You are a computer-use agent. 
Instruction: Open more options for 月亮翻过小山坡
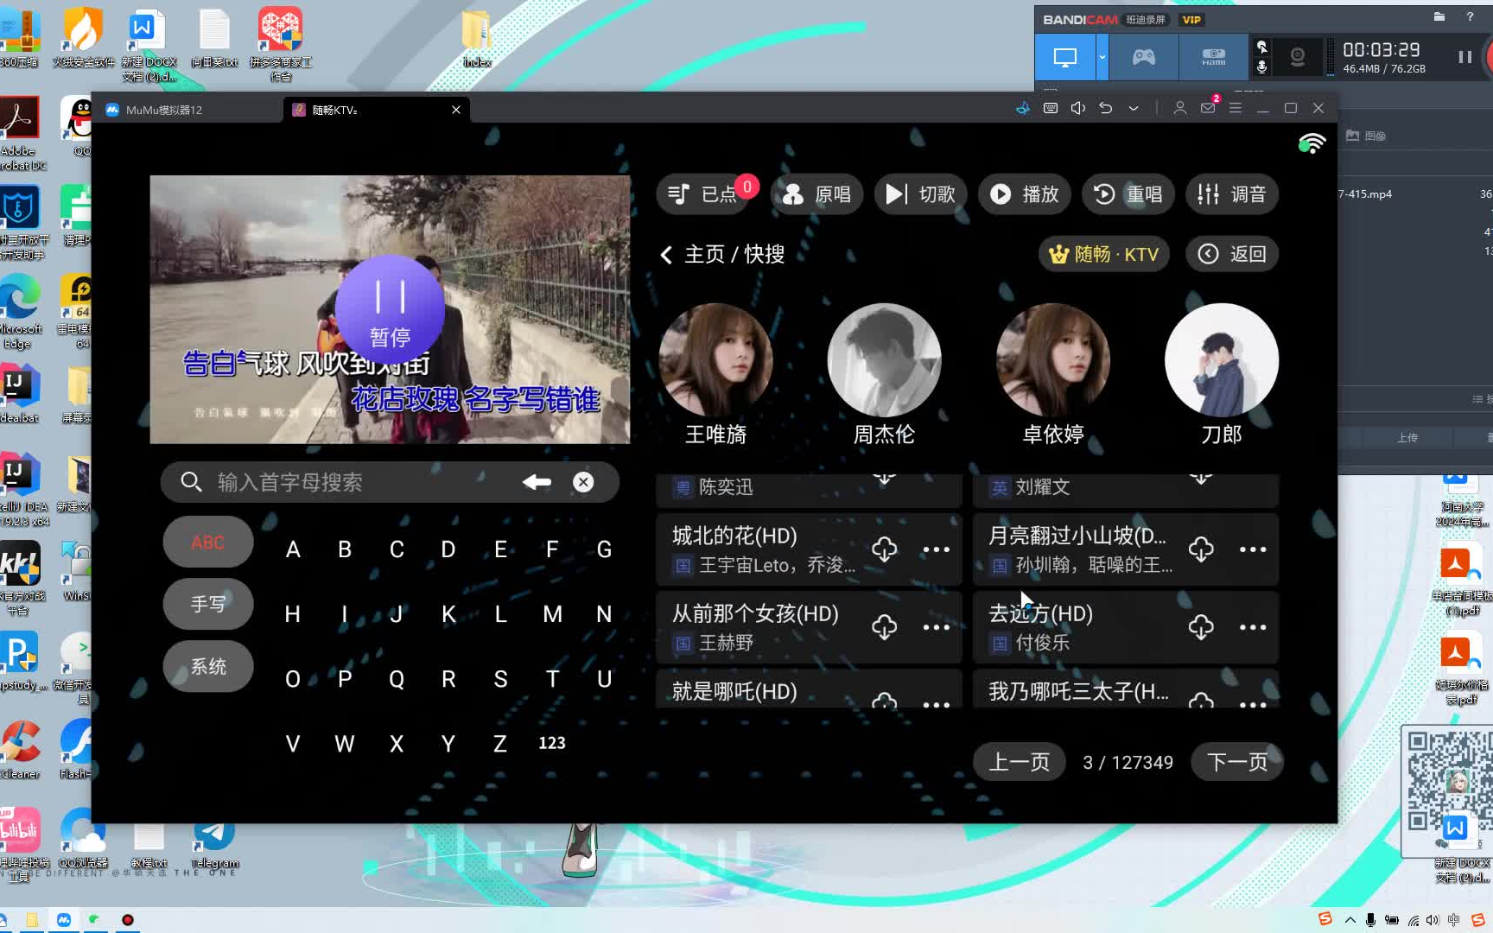[x=1253, y=549]
